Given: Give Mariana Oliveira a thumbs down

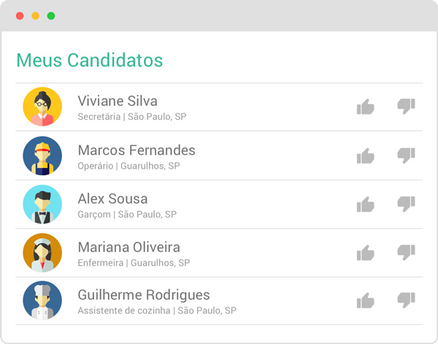Looking at the screenshot, I should point(406,252).
